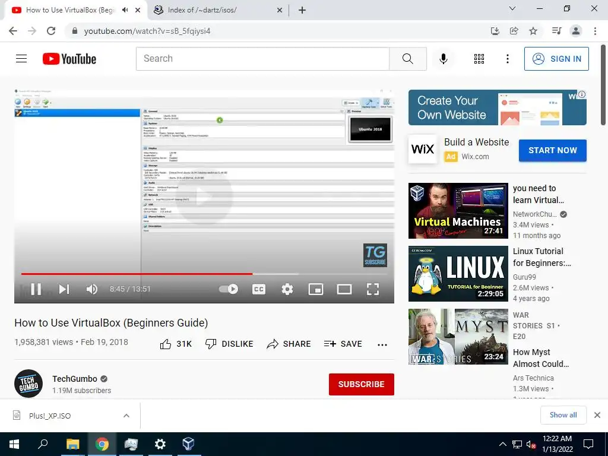
Task: Open the Myst War Stories thumbnail
Action: coord(458,337)
